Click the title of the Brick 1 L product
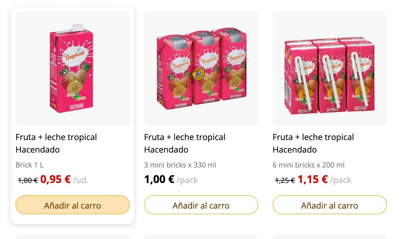Image resolution: width=413 pixels, height=239 pixels. pos(56,143)
